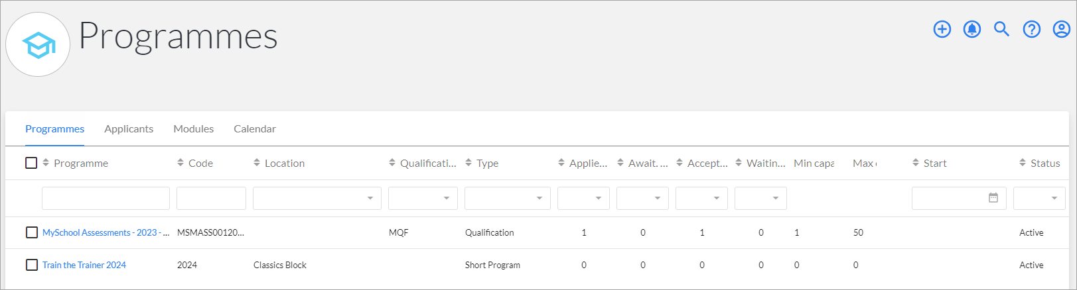Click the graduation cap Programmes logo
This screenshot has width=1077, height=290.
[38, 45]
